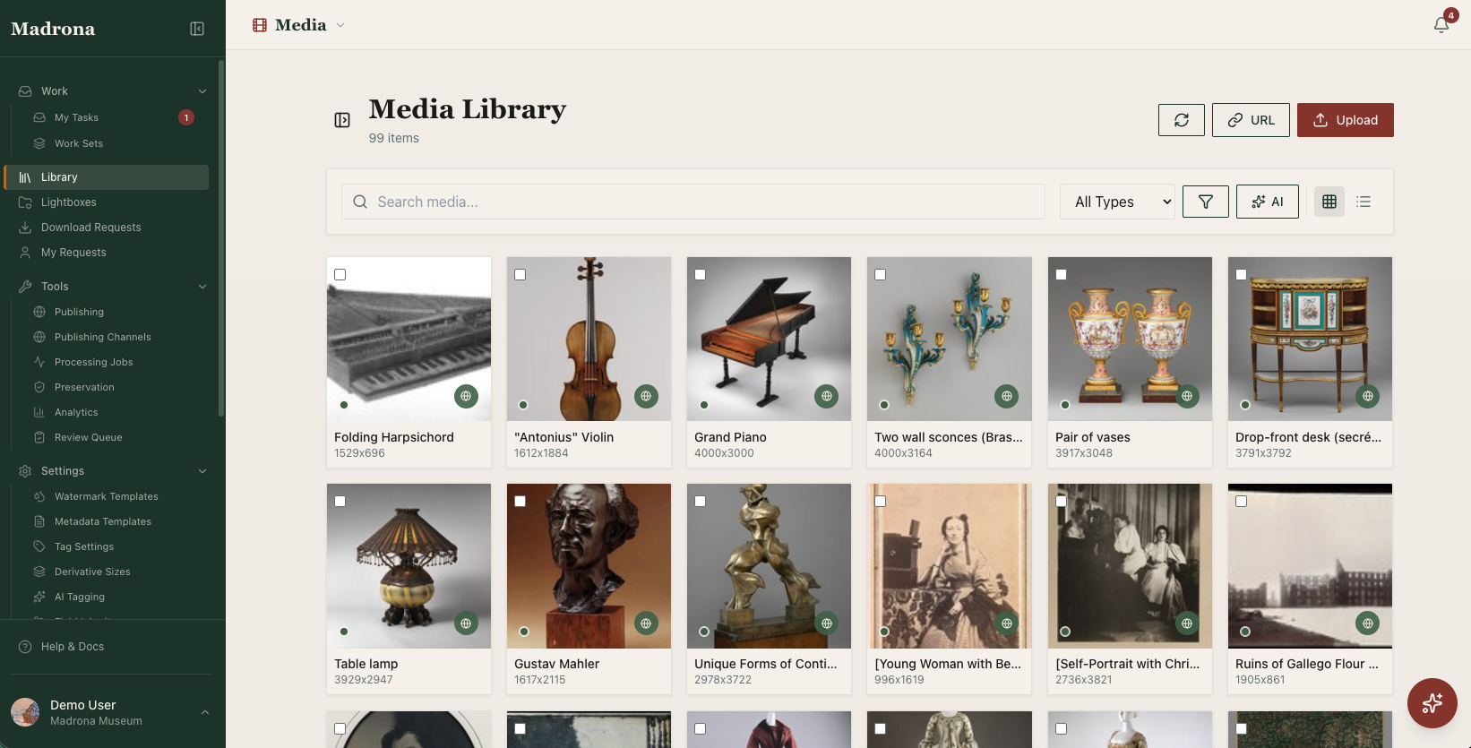Viewport: 1471px width, 748px height.
Task: Select the Folding Harpsichord checkbox
Action: (x=340, y=275)
